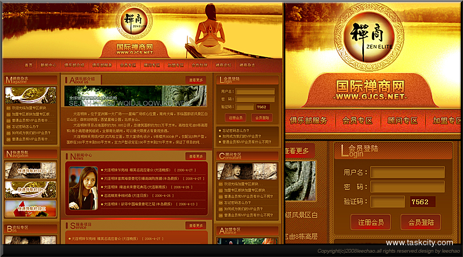This screenshot has width=463, height=257.
Task: Click the 7562 captcha image in the enlarged login panel
Action: coord(420,202)
